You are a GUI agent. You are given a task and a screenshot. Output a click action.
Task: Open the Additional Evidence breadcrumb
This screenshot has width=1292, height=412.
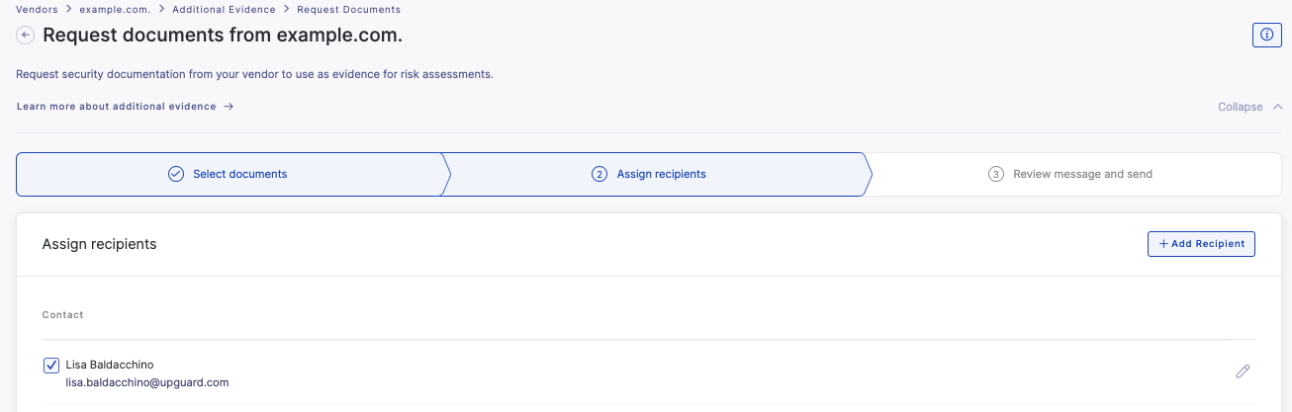[x=224, y=9]
